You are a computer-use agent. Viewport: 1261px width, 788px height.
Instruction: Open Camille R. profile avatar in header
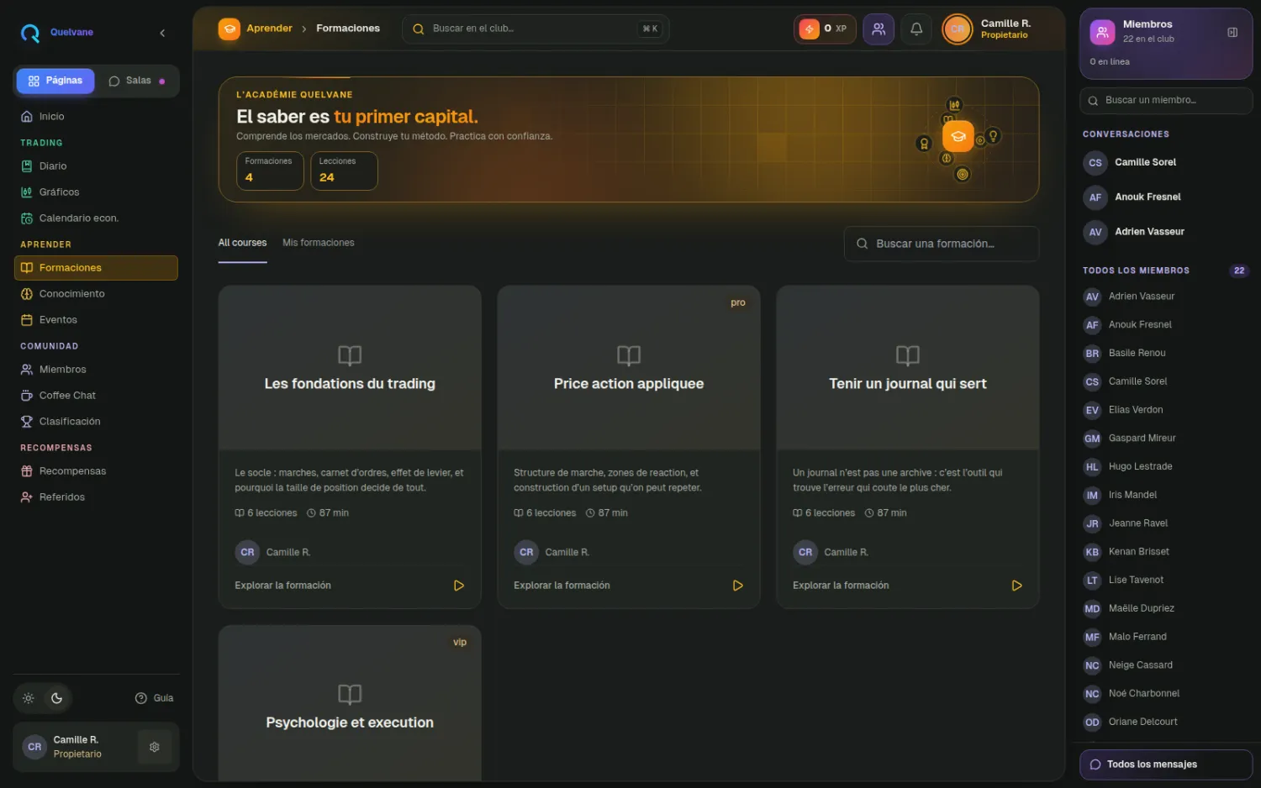(958, 29)
